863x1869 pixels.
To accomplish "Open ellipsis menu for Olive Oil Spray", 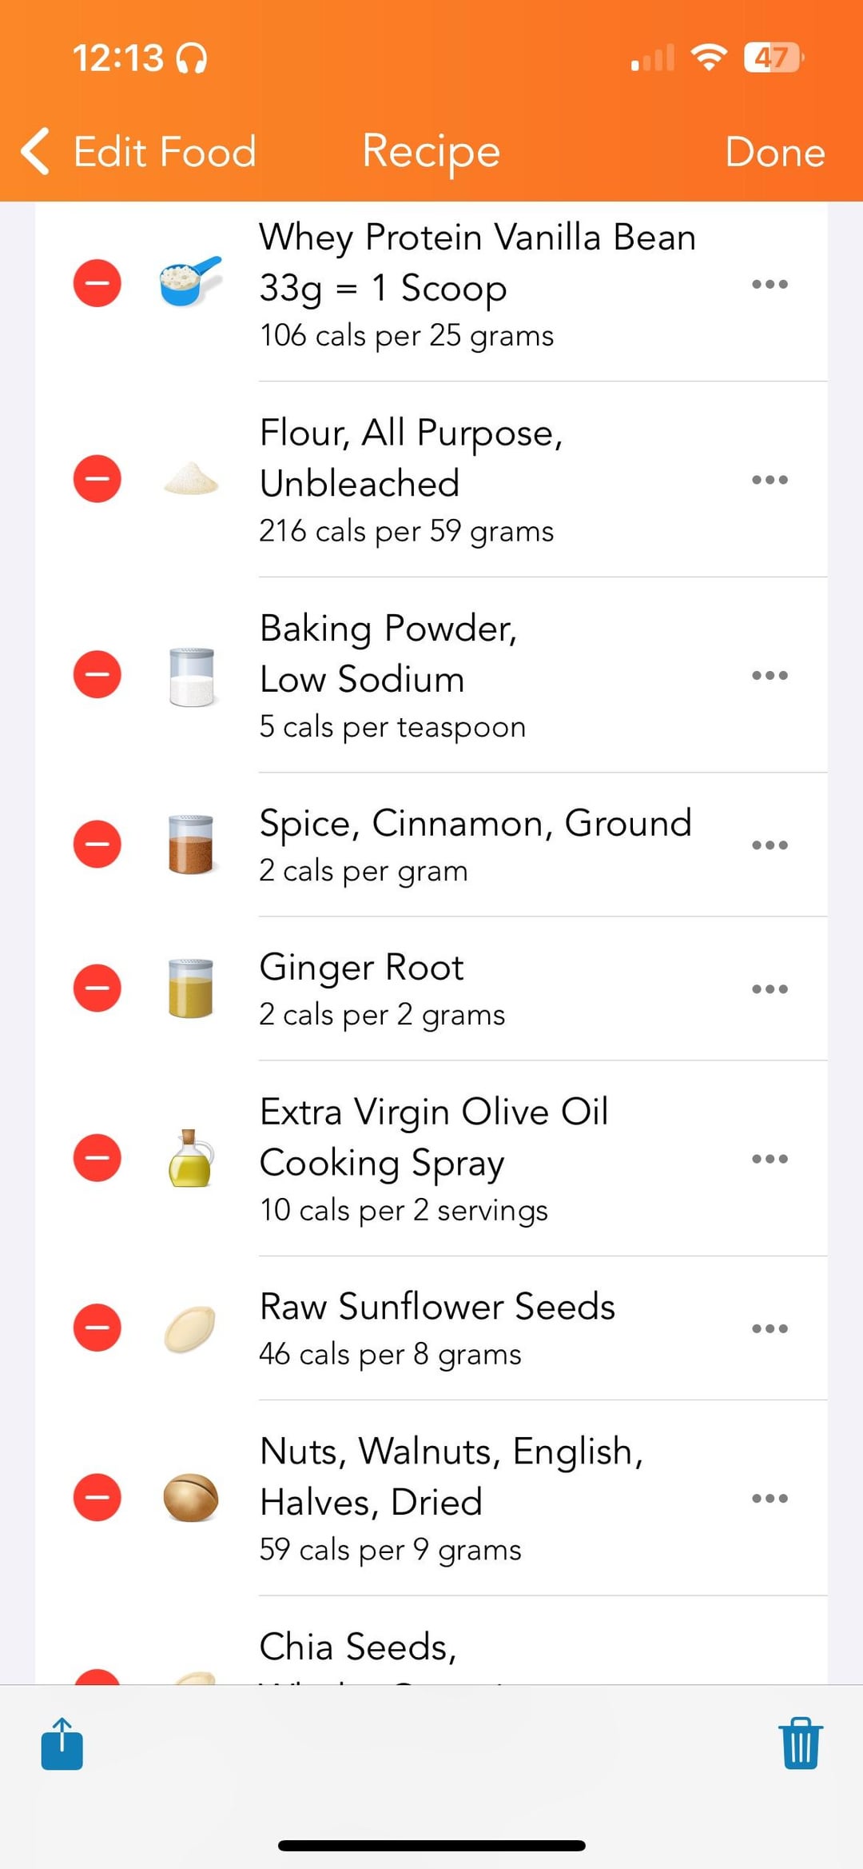I will [770, 1158].
